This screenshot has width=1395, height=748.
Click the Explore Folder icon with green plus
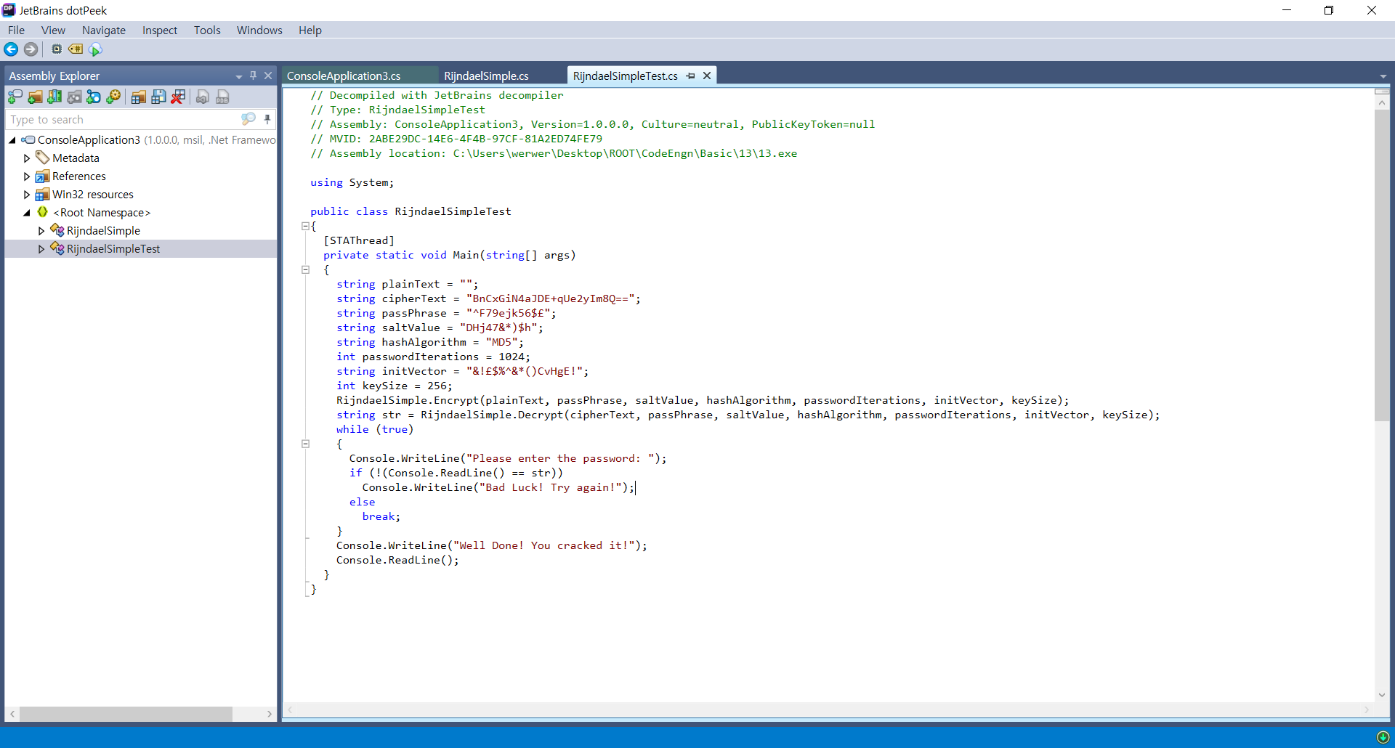pyautogui.click(x=35, y=97)
